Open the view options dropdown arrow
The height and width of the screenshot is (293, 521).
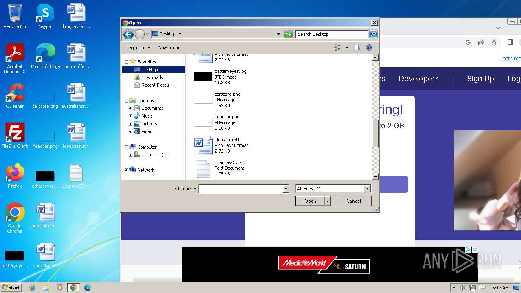click(x=347, y=48)
